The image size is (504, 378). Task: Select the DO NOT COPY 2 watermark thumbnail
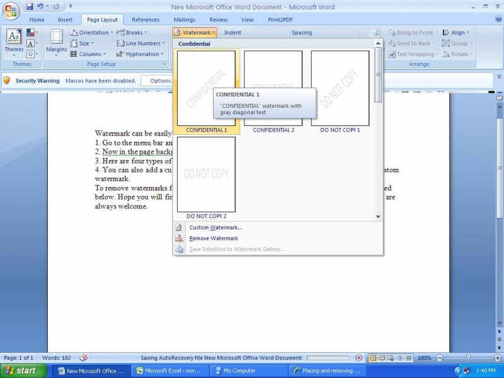pyautogui.click(x=206, y=175)
